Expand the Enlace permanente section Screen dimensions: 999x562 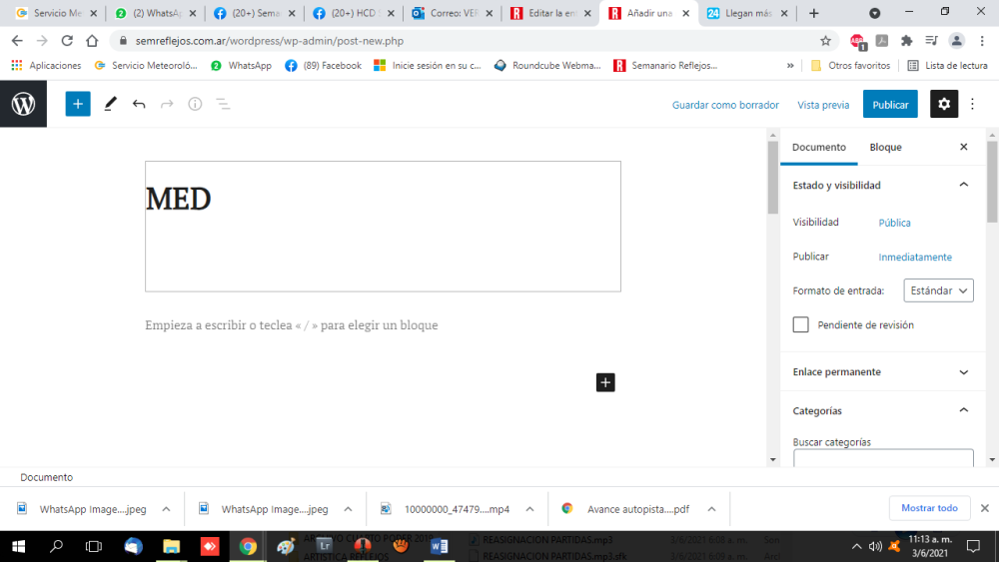click(x=963, y=372)
